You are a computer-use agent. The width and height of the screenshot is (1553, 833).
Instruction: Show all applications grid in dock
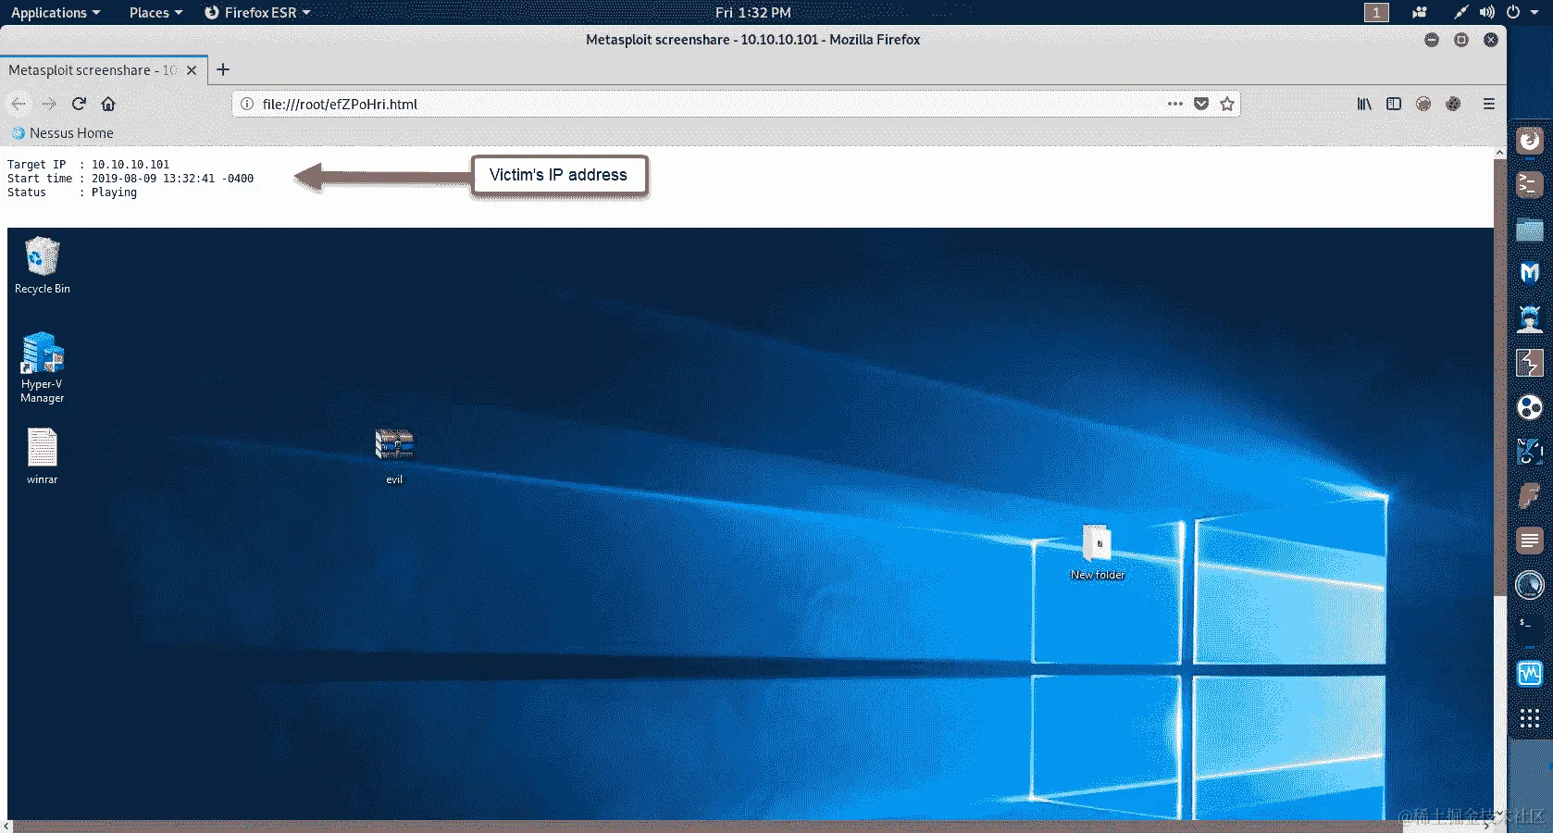pyautogui.click(x=1530, y=718)
